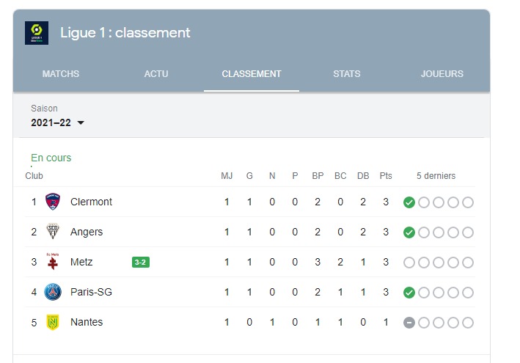The height and width of the screenshot is (363, 520).
Task: Click Angers' green win checkmark icon
Action: tap(409, 232)
